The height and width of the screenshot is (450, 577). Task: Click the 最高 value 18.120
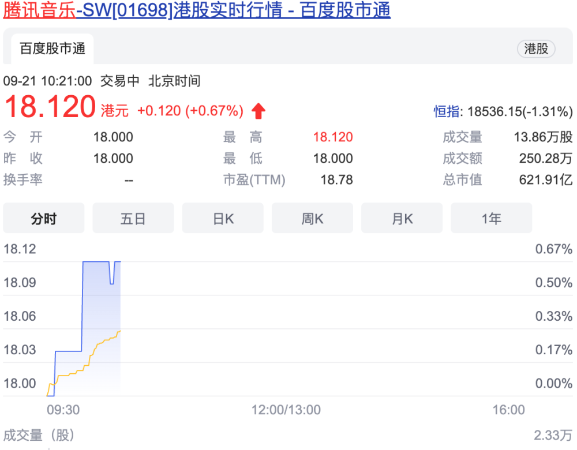(x=333, y=137)
